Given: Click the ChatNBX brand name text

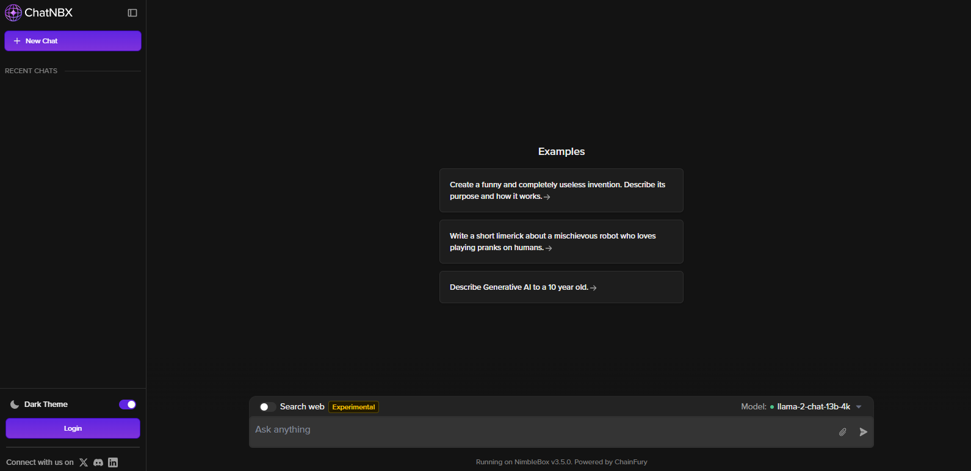Looking at the screenshot, I should click(x=48, y=12).
